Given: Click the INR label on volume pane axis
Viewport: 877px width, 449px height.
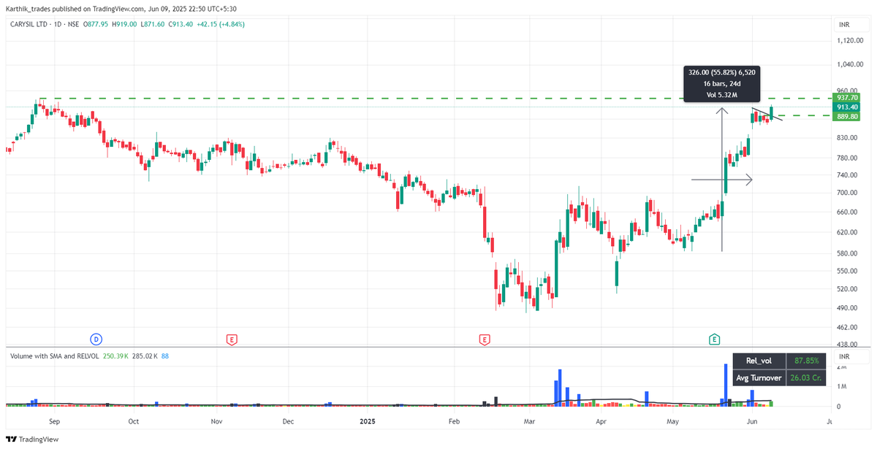Looking at the screenshot, I should coord(844,356).
